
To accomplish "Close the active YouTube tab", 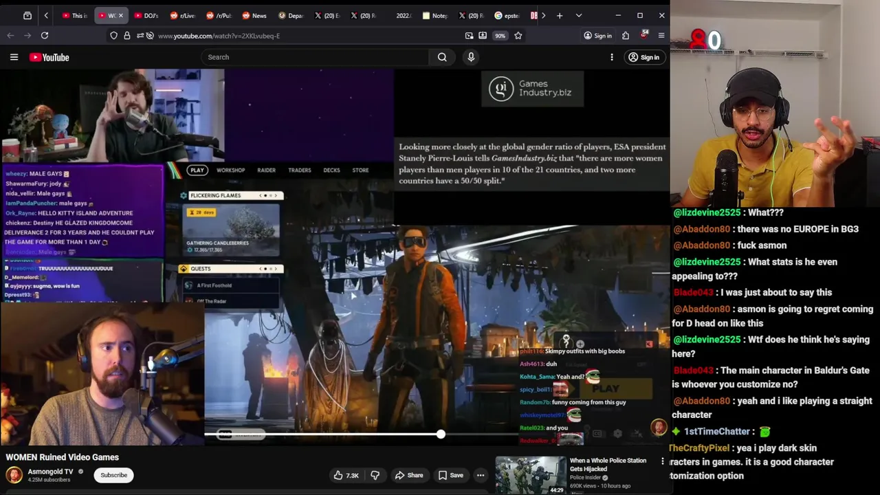I will point(121,15).
